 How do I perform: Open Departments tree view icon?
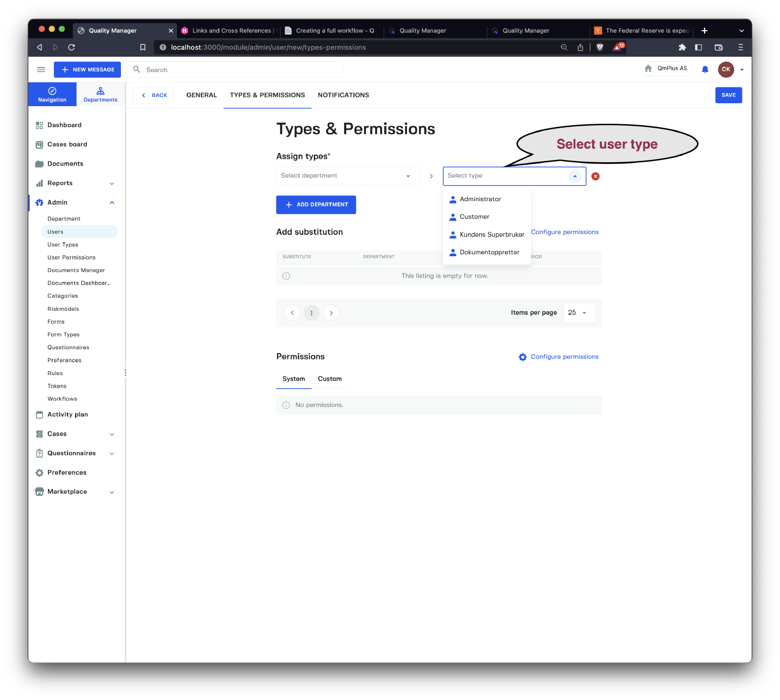coord(100,91)
